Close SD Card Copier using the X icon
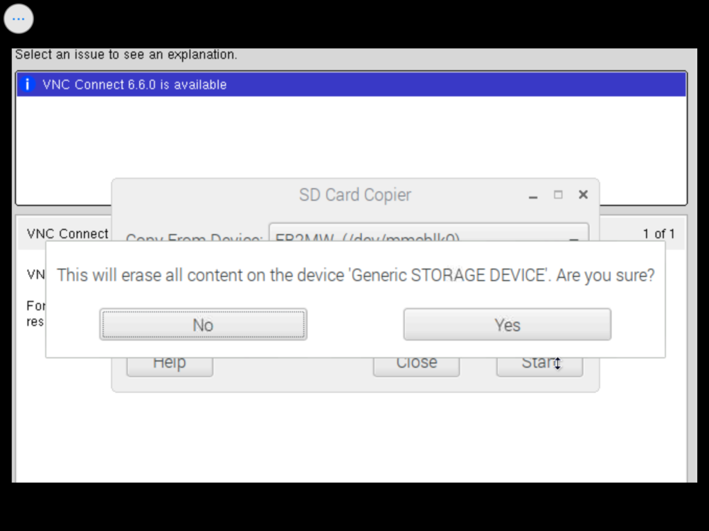Image resolution: width=709 pixels, height=531 pixels. (583, 195)
